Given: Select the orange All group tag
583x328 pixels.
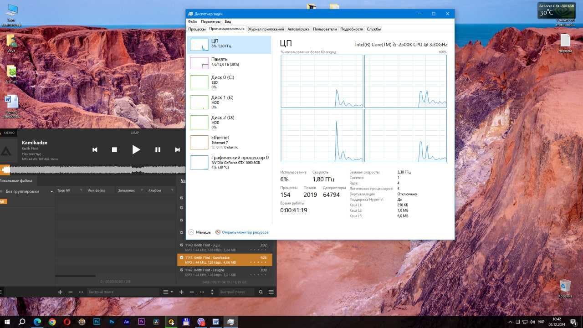Looking at the screenshot, I should 2,201.
